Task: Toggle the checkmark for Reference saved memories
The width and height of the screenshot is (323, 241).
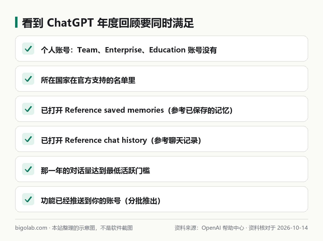Action: [x=28, y=109]
